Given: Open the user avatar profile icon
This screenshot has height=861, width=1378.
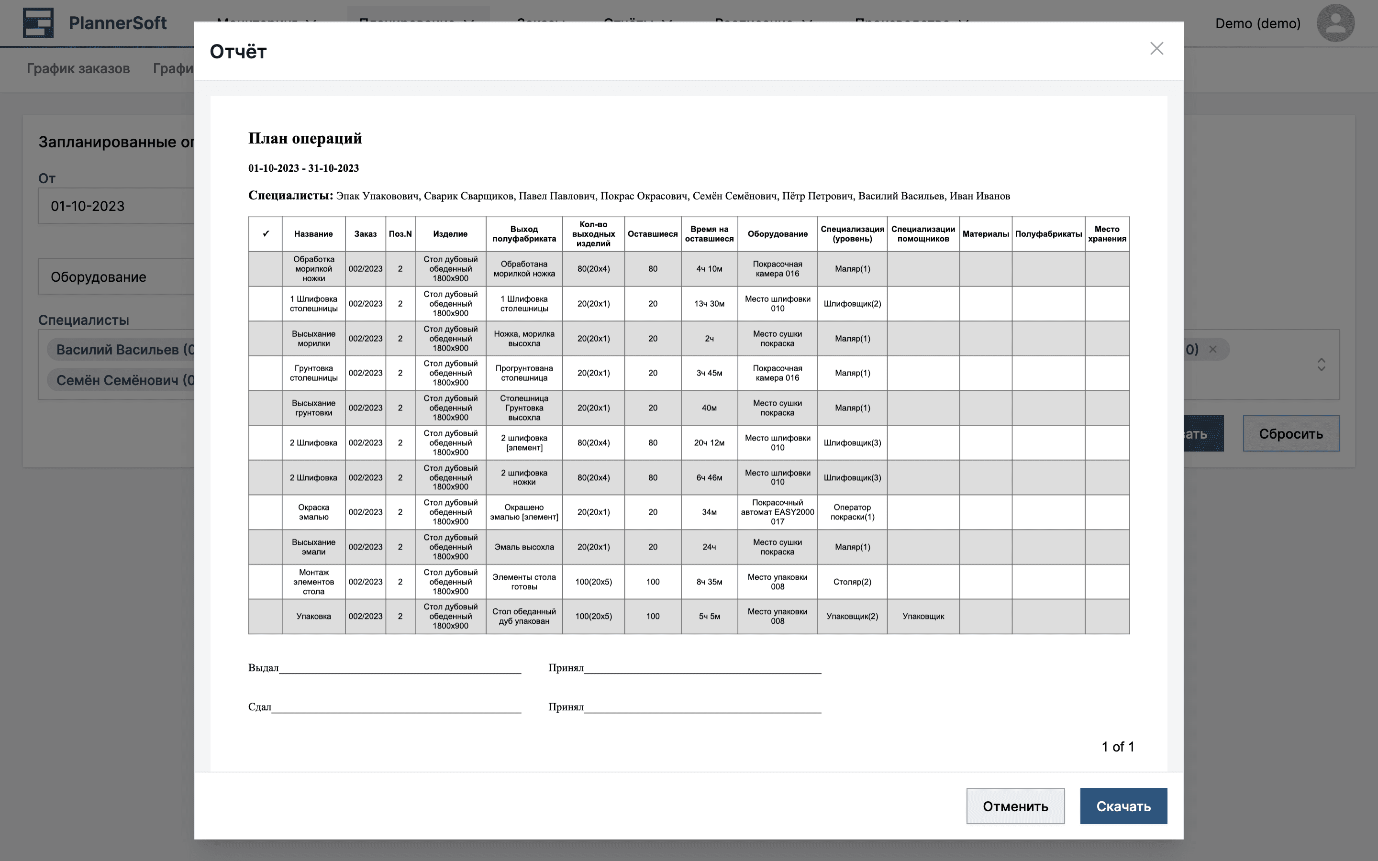Looking at the screenshot, I should (x=1335, y=23).
